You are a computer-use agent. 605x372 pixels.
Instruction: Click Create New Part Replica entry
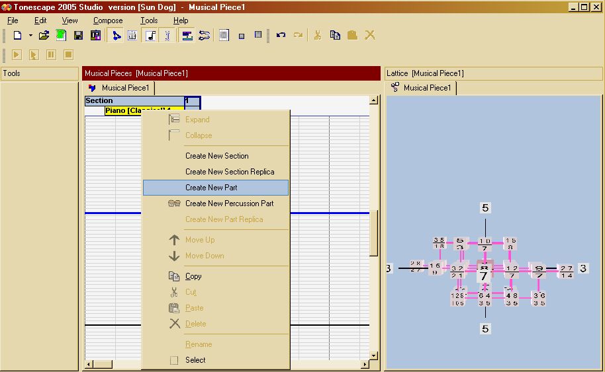coord(216,219)
